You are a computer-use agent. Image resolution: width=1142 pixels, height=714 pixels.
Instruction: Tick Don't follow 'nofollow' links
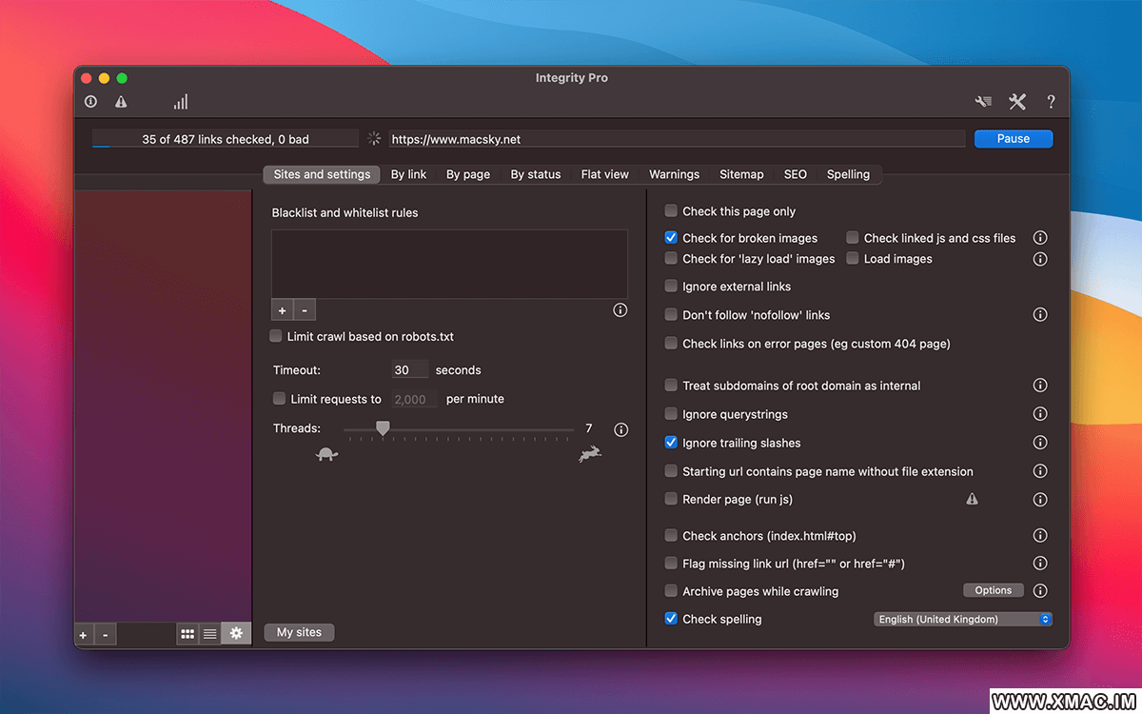672,315
